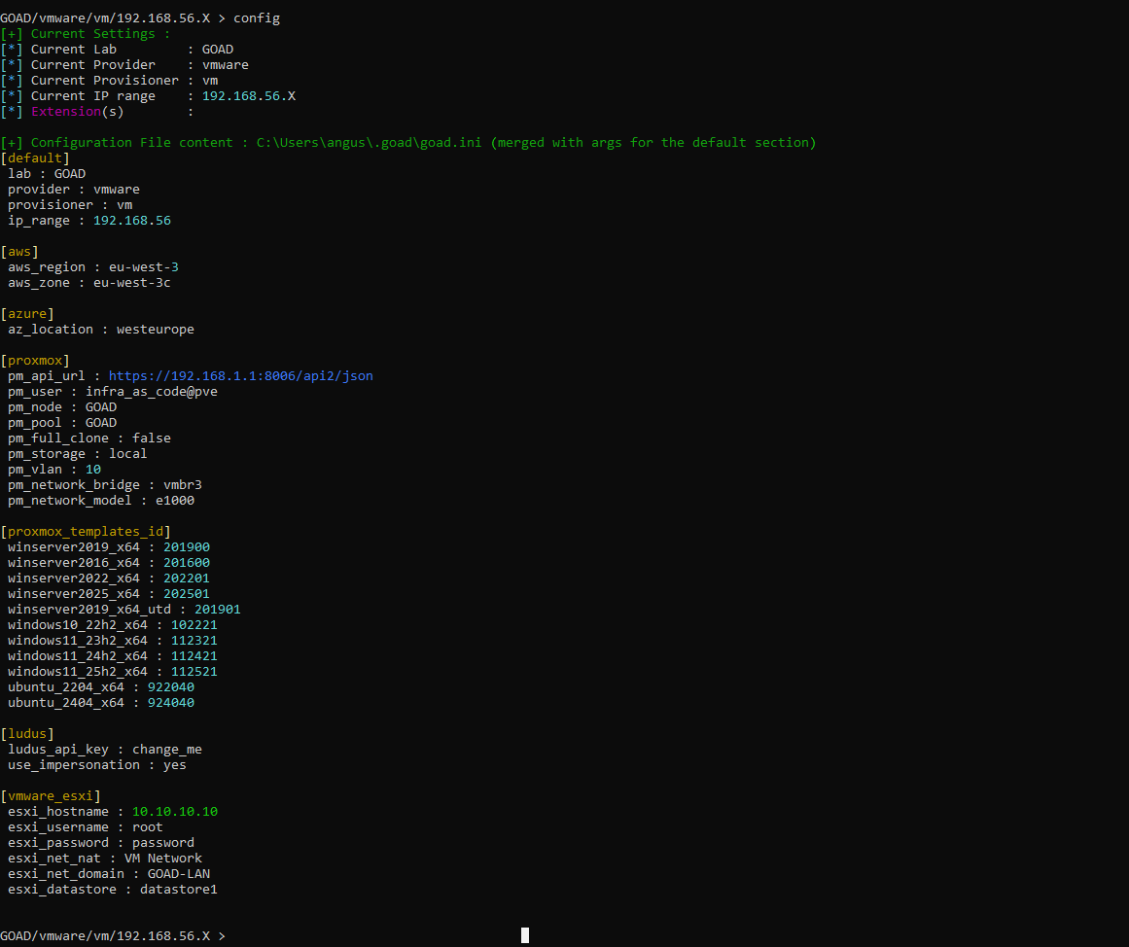Click the 'ip_range : 192.168.56' line
Screen dimensions: 1129x947
tap(89, 221)
